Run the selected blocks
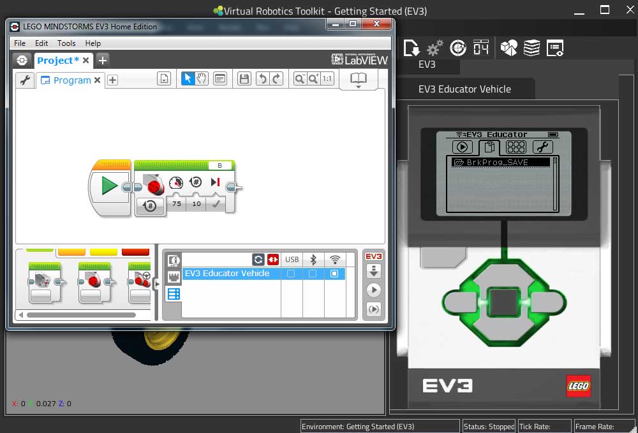This screenshot has height=433, width=638. point(373,309)
